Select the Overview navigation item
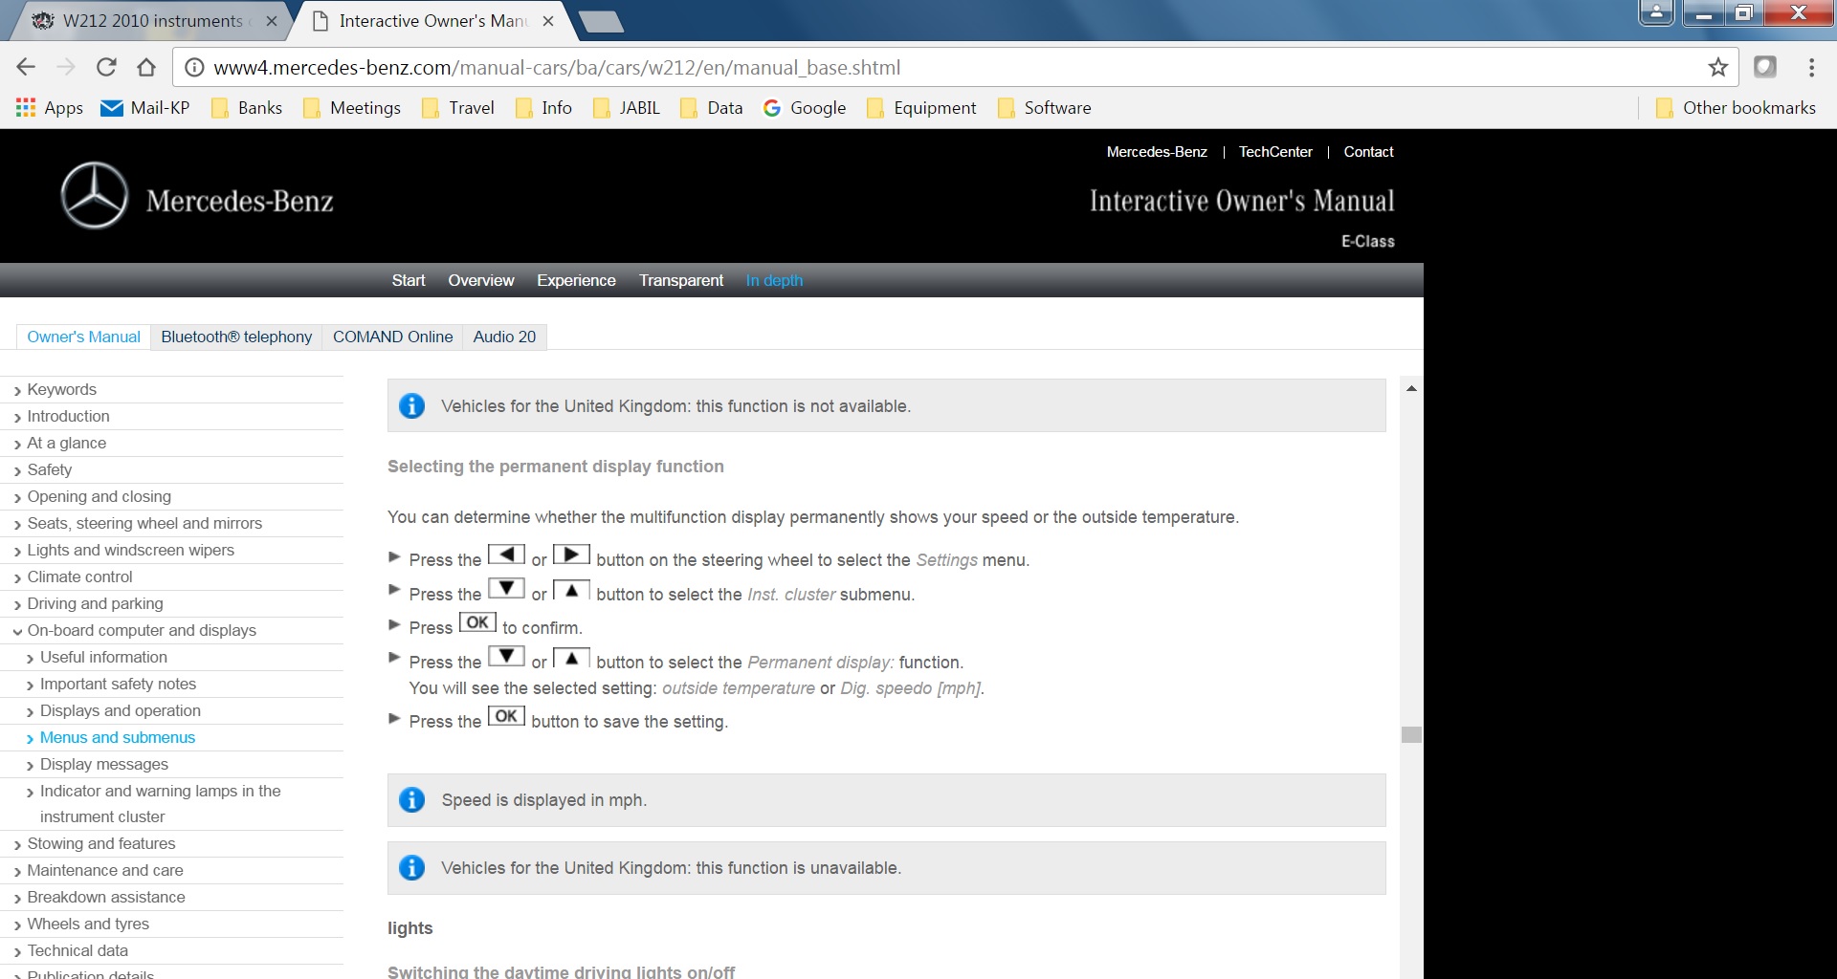This screenshot has height=979, width=1837. (x=481, y=280)
